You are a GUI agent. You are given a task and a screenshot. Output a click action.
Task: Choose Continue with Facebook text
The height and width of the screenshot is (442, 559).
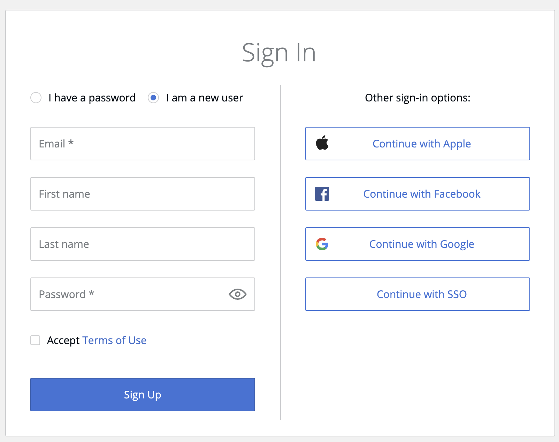[422, 194]
